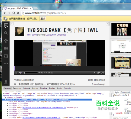Go back with the browser back arrow
131x119 pixels.
point(5,13)
